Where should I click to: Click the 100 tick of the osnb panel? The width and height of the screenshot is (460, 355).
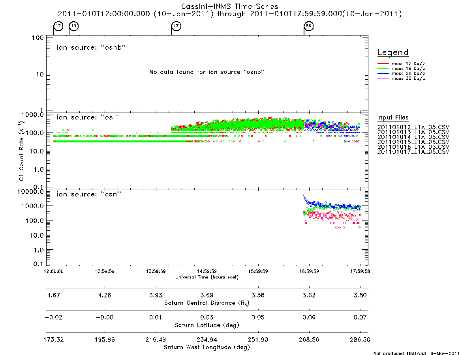tap(38, 38)
